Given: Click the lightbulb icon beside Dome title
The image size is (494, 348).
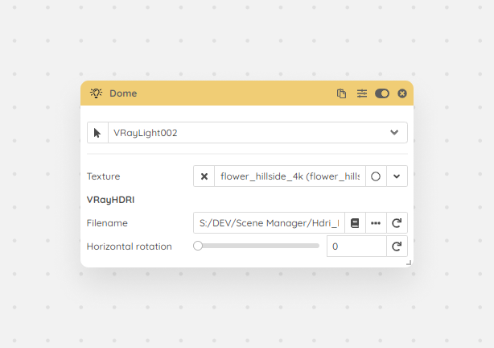Looking at the screenshot, I should (x=96, y=93).
